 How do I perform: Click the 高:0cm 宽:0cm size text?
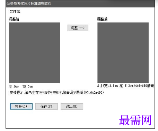pyautogui.click(x=21, y=86)
